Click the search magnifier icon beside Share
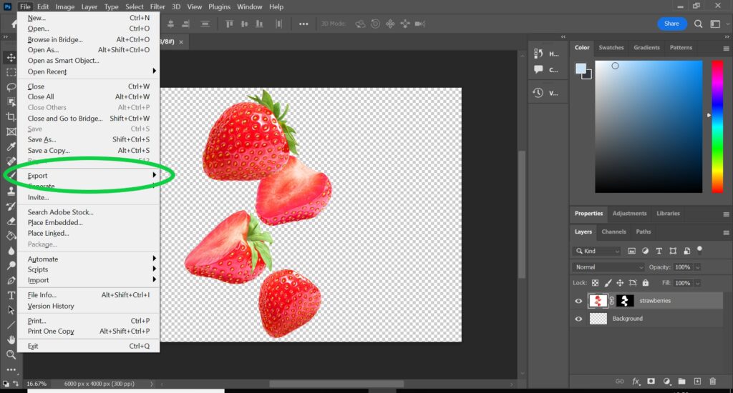 click(x=699, y=24)
